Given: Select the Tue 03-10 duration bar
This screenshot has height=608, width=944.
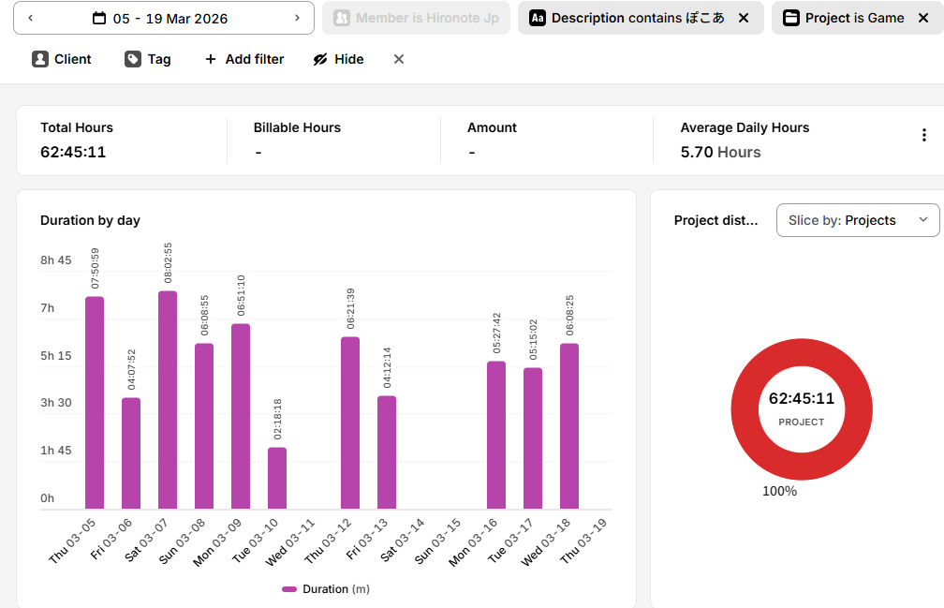Looking at the screenshot, I should coord(277,478).
